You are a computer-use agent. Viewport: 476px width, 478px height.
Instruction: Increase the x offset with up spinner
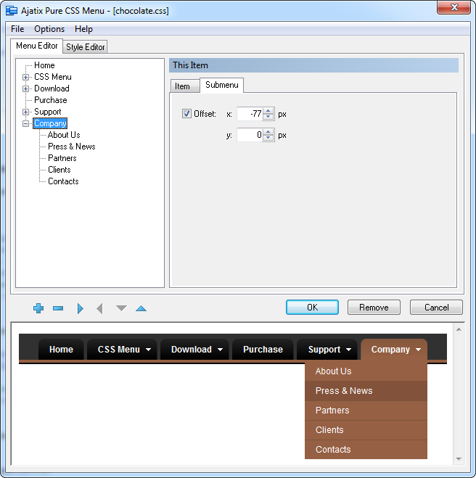tap(268, 111)
